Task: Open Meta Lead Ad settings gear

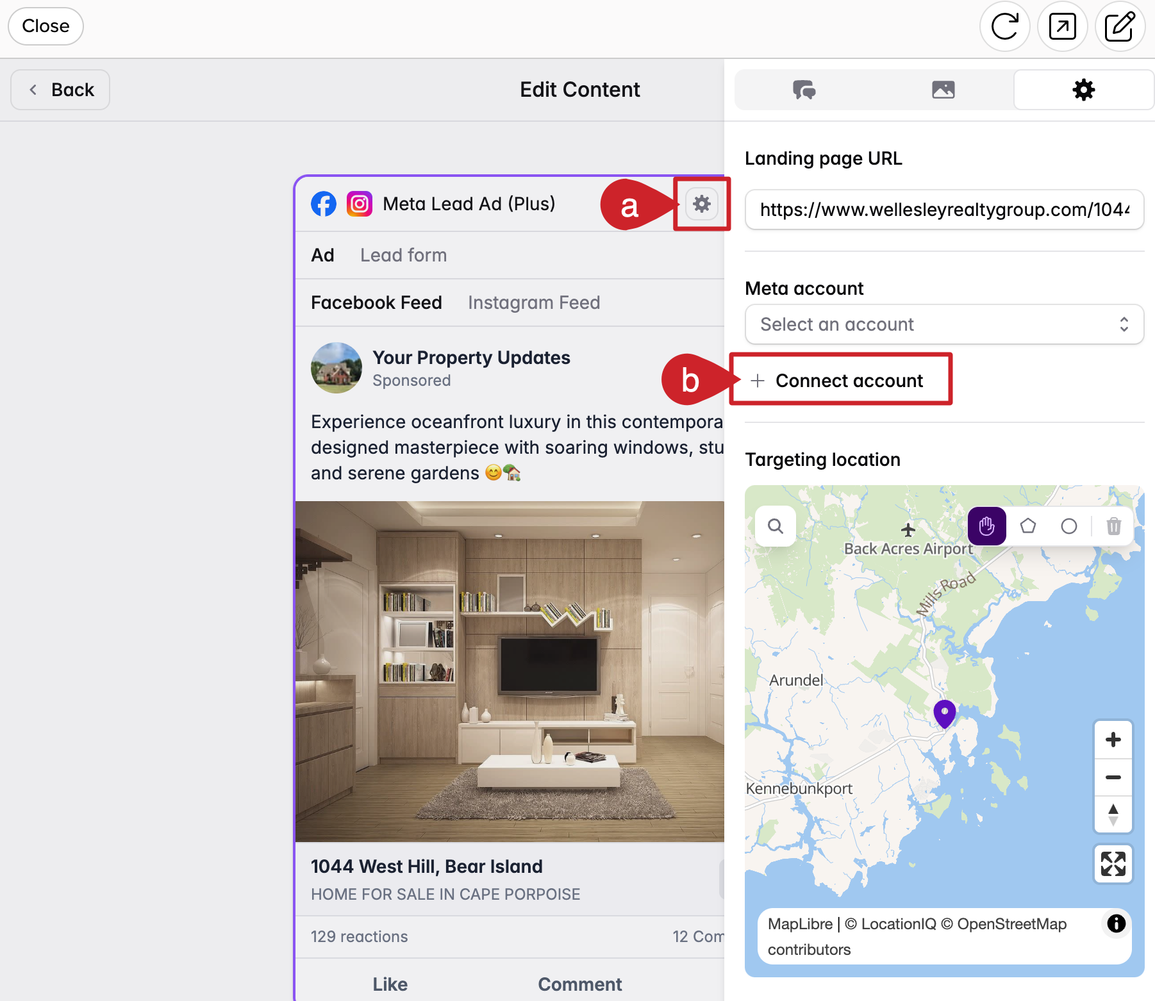Action: 702,204
